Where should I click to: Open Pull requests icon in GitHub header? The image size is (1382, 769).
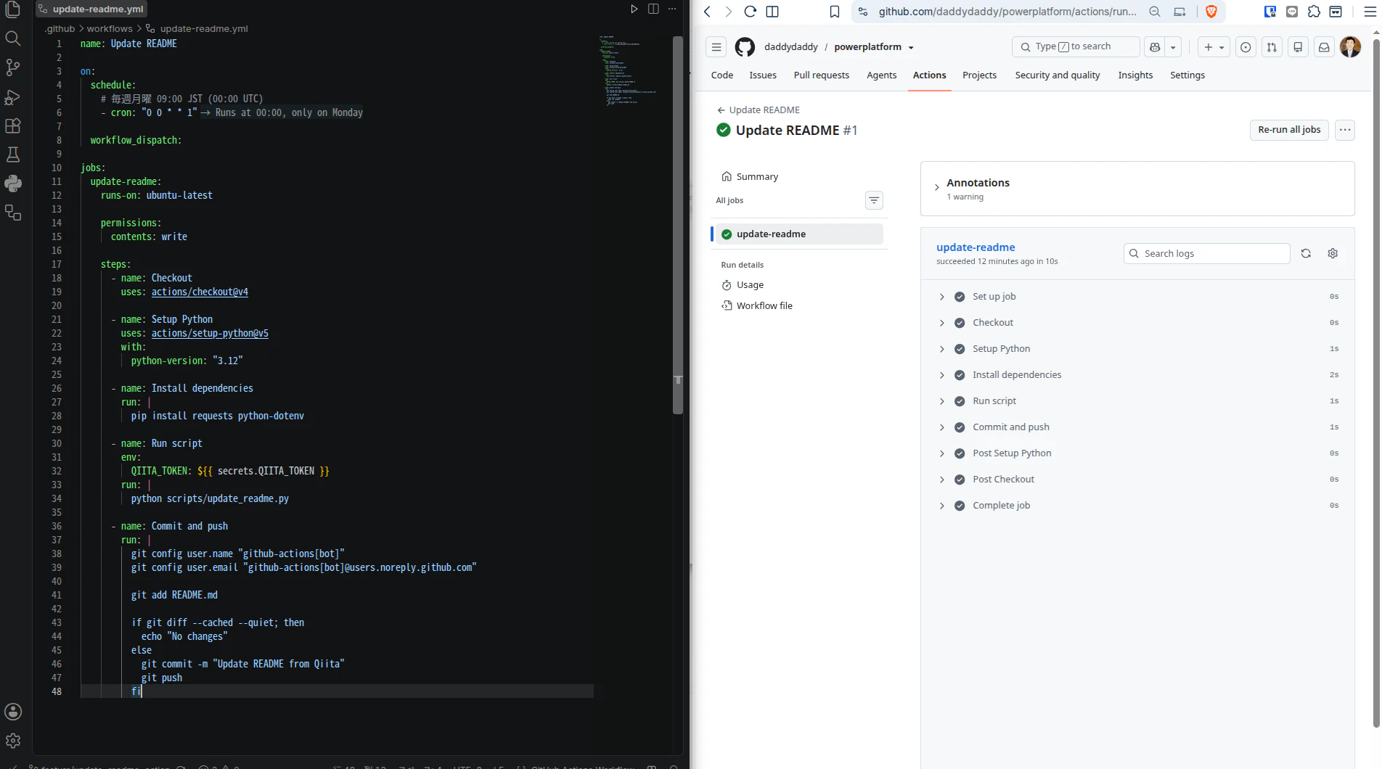1272,47
